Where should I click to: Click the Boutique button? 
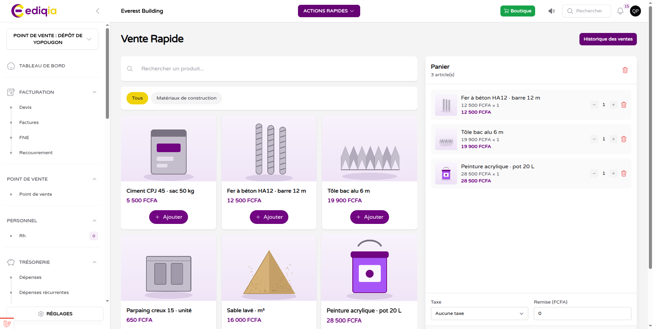coord(518,11)
